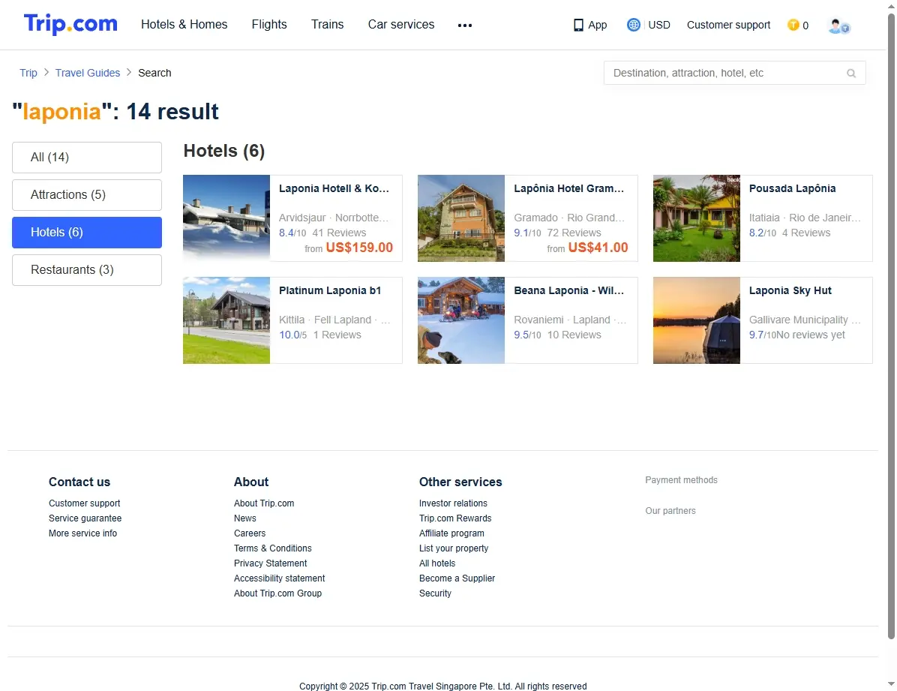Click the 41 Reviews text
This screenshot has width=897, height=691.
339,233
